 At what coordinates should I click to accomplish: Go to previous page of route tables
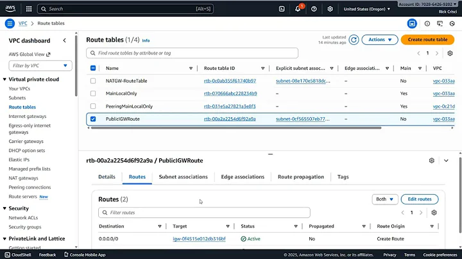point(418,53)
